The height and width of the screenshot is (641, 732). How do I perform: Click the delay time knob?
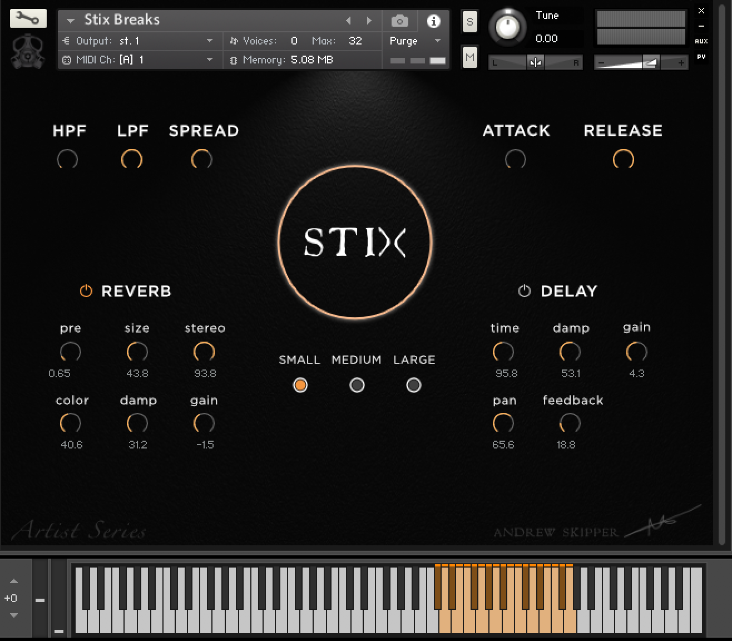click(x=503, y=352)
